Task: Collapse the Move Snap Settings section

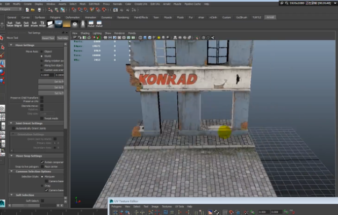Action: pyautogui.click(x=11, y=156)
